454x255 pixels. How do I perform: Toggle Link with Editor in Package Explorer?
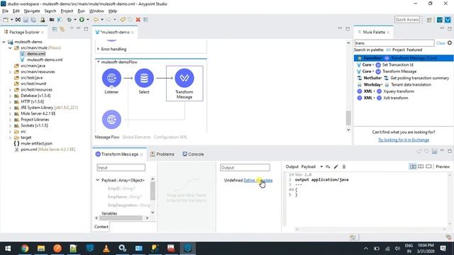click(x=62, y=29)
